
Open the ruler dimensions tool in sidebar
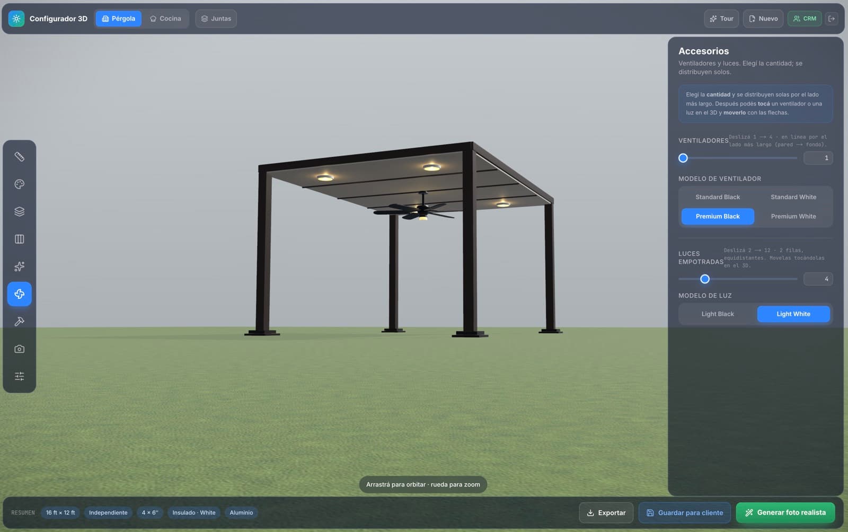click(x=20, y=157)
